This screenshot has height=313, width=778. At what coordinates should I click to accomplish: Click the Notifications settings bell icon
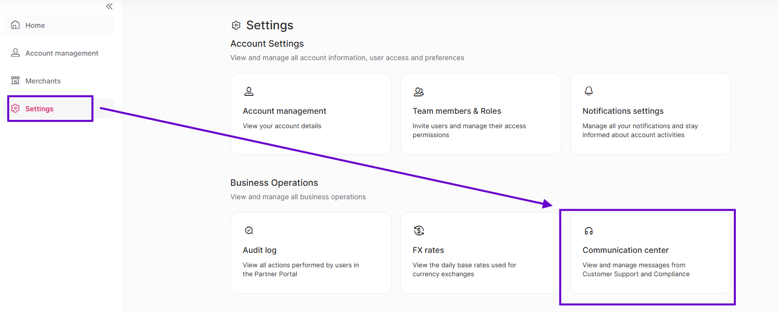[589, 91]
